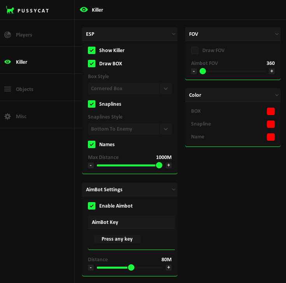286x283 pixels.
Task: Open the Box Style Cornered Box dropdown
Action: [130, 89]
